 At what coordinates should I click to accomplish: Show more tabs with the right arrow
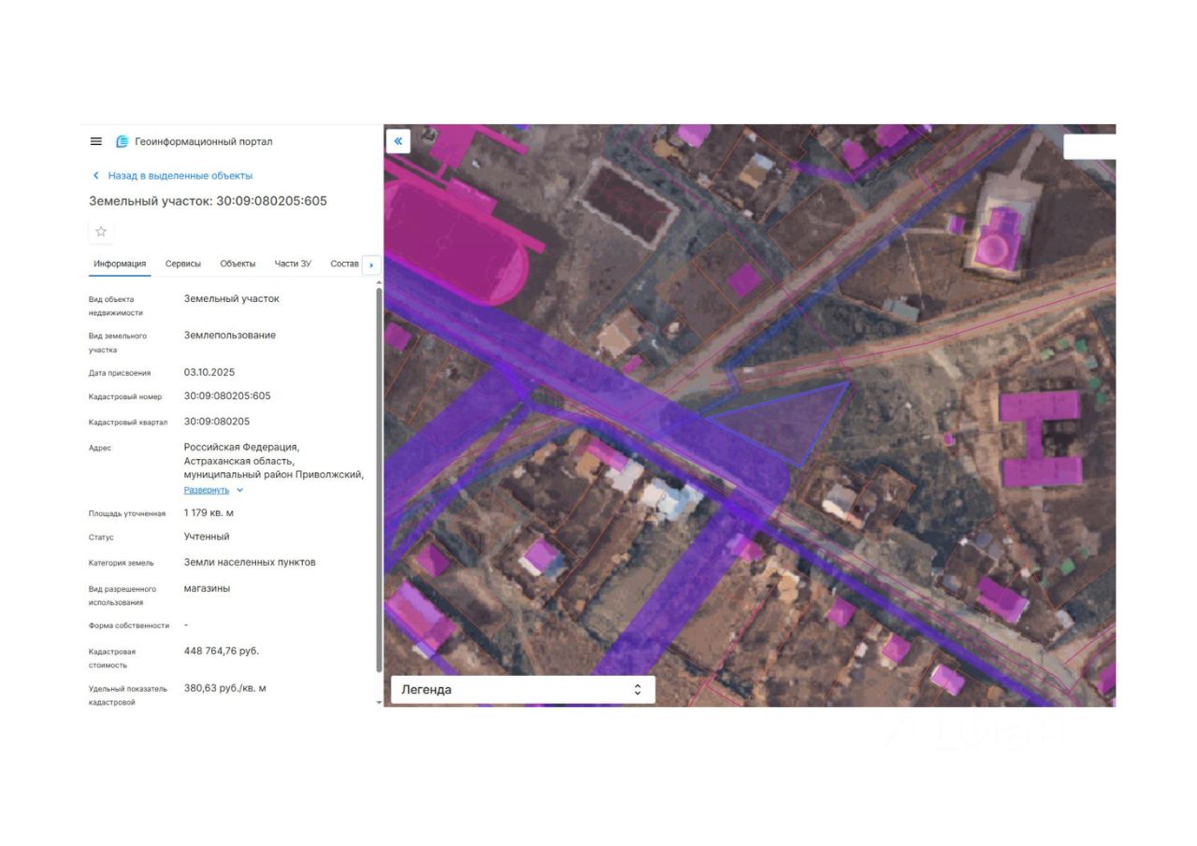[x=371, y=265]
